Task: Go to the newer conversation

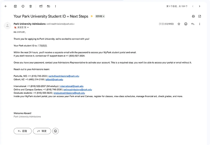Action: (193, 6)
